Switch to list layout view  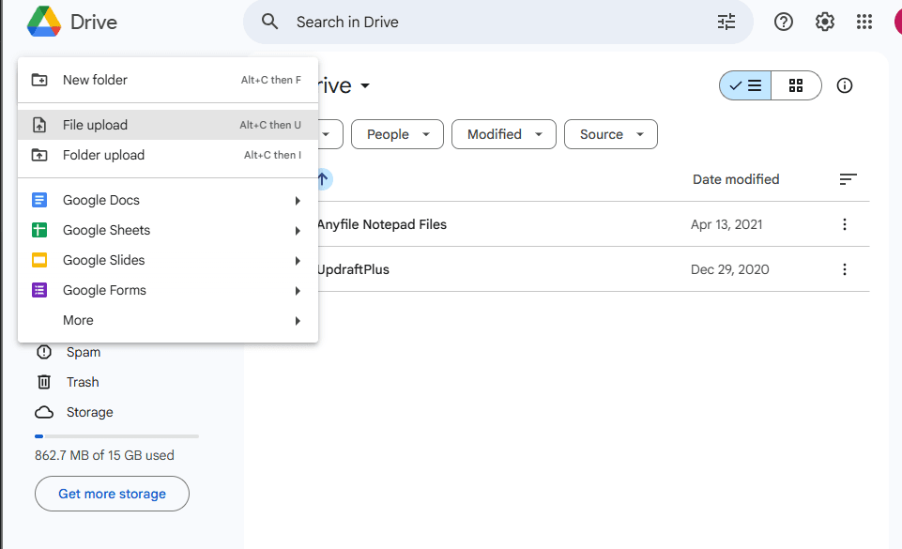[x=746, y=85]
